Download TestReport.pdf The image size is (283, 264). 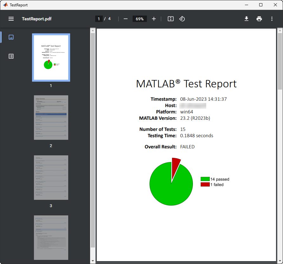[247, 19]
